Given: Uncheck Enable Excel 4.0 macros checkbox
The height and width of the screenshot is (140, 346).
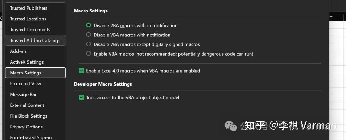Looking at the screenshot, I should point(81,71).
